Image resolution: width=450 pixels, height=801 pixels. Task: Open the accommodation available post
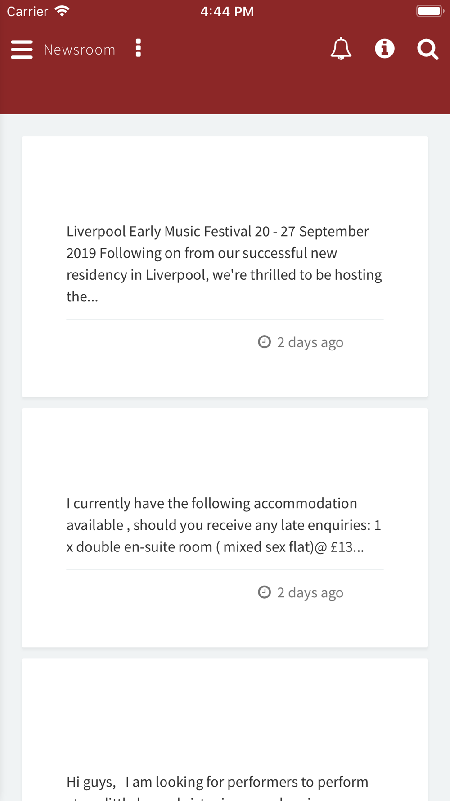coord(225,525)
